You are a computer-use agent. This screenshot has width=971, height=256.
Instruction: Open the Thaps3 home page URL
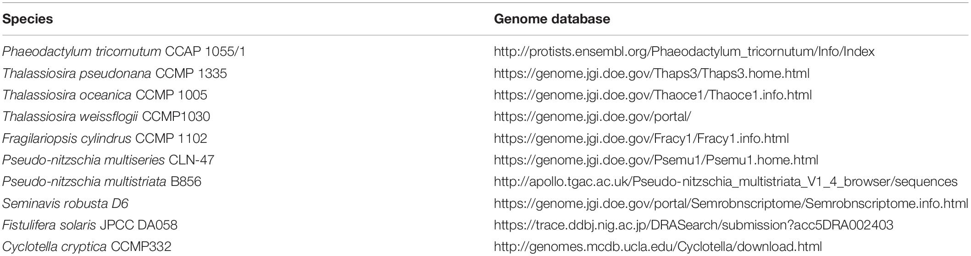point(651,73)
